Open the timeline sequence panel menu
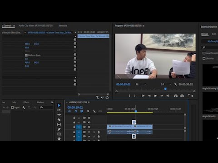The width and height of the screenshot is (218, 163). pos(89,102)
